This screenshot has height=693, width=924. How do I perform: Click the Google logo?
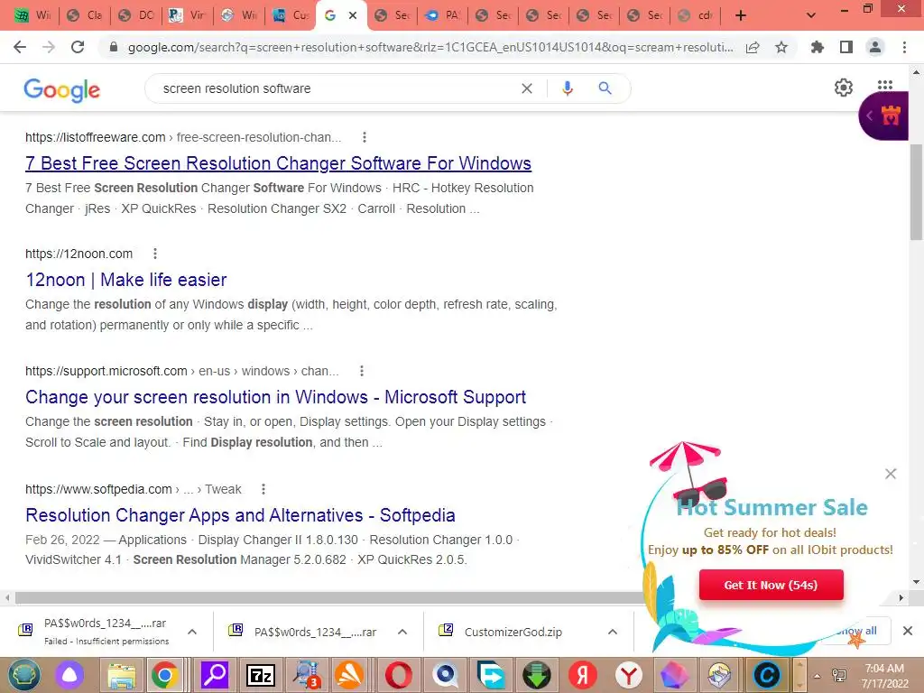(x=62, y=89)
